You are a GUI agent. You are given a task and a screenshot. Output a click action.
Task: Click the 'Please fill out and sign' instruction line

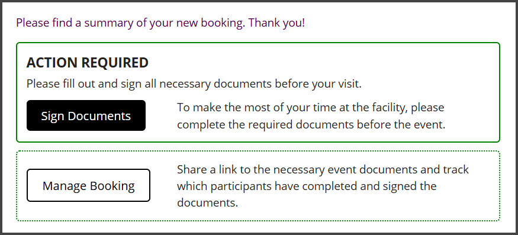(194, 83)
